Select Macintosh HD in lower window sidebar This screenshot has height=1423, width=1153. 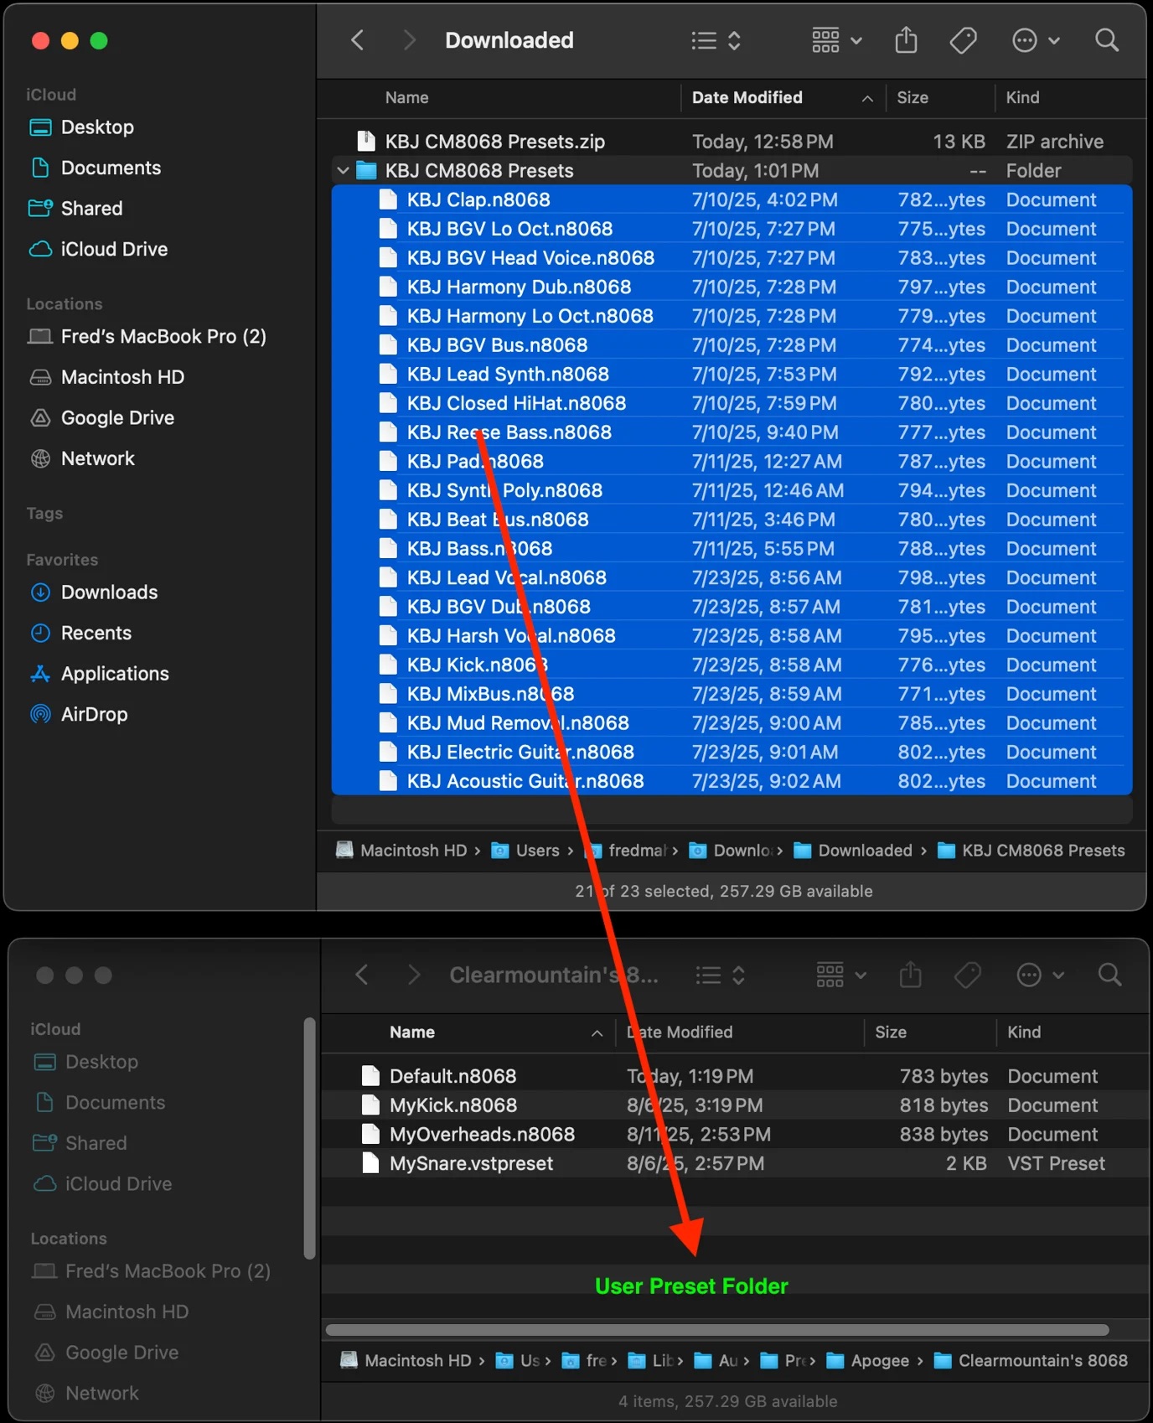click(111, 1312)
